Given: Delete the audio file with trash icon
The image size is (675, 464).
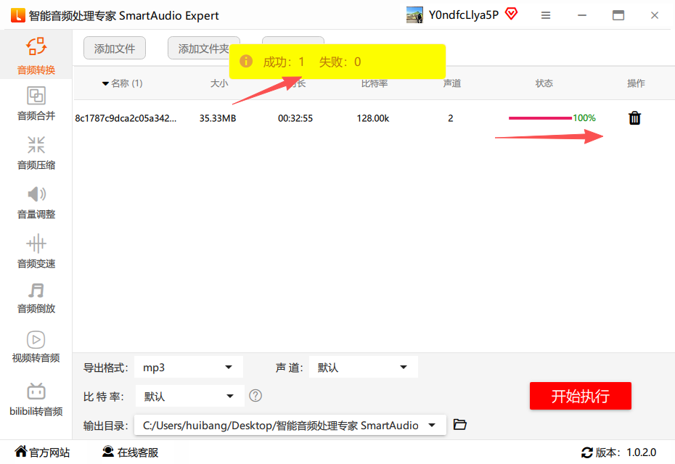Looking at the screenshot, I should 634,118.
